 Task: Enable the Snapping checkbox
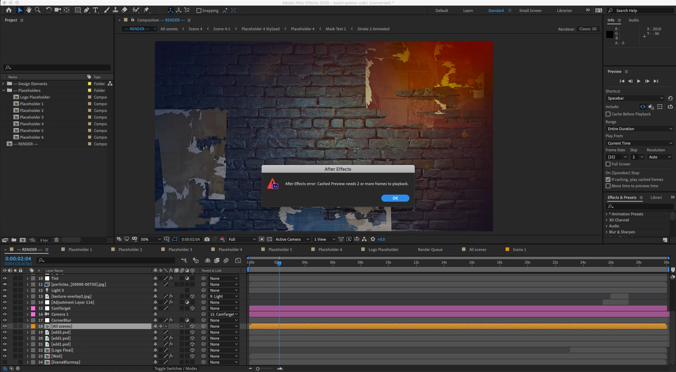tap(199, 11)
